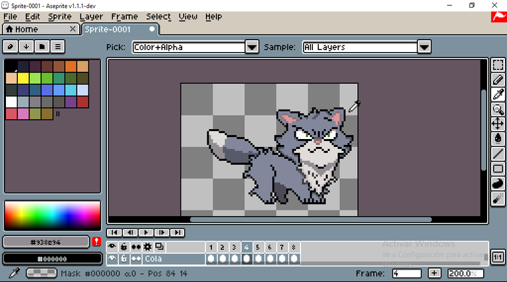The height and width of the screenshot is (282, 507).
Task: Toggle lock on Cola layer
Action: point(124,259)
